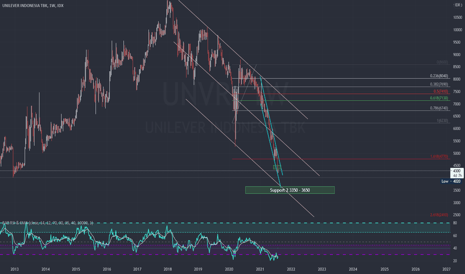The image size is (465, 274).
Task: Click the 80 level on RSI axis
Action: point(455,223)
